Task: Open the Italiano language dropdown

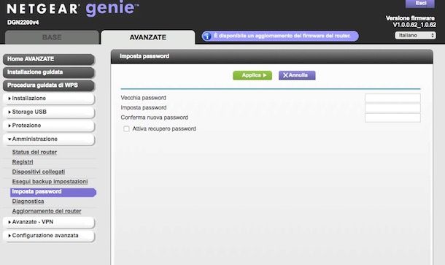Action: pyautogui.click(x=415, y=36)
